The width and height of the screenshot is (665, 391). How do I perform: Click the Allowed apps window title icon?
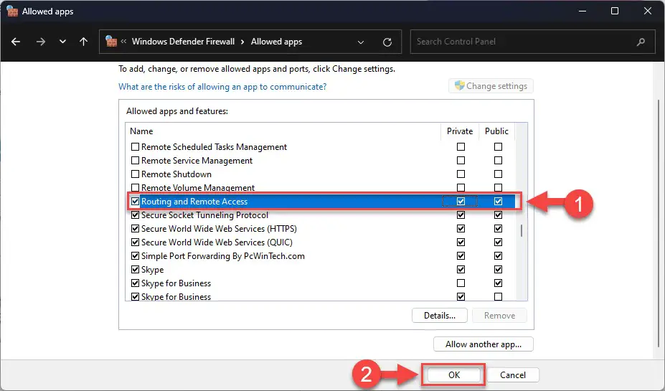pos(12,11)
